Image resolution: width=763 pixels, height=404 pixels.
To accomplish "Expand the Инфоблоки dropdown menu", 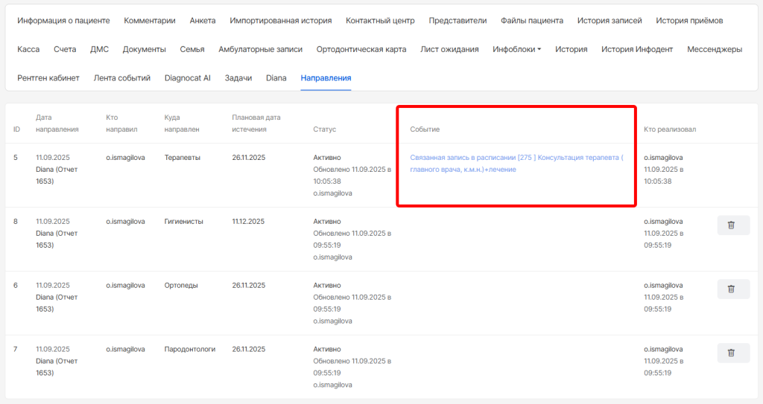I will (x=516, y=49).
